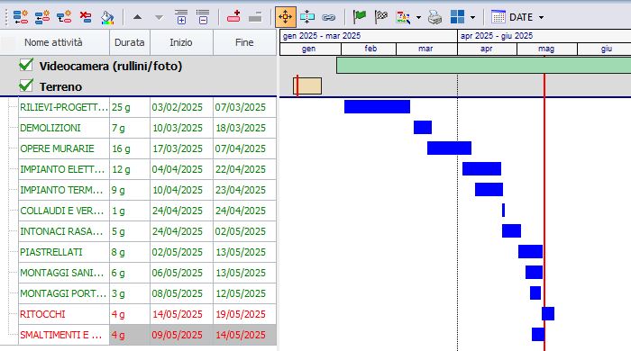The image size is (631, 351).
Task: Open the paint bucket color fill tool
Action: pyautogui.click(x=107, y=17)
